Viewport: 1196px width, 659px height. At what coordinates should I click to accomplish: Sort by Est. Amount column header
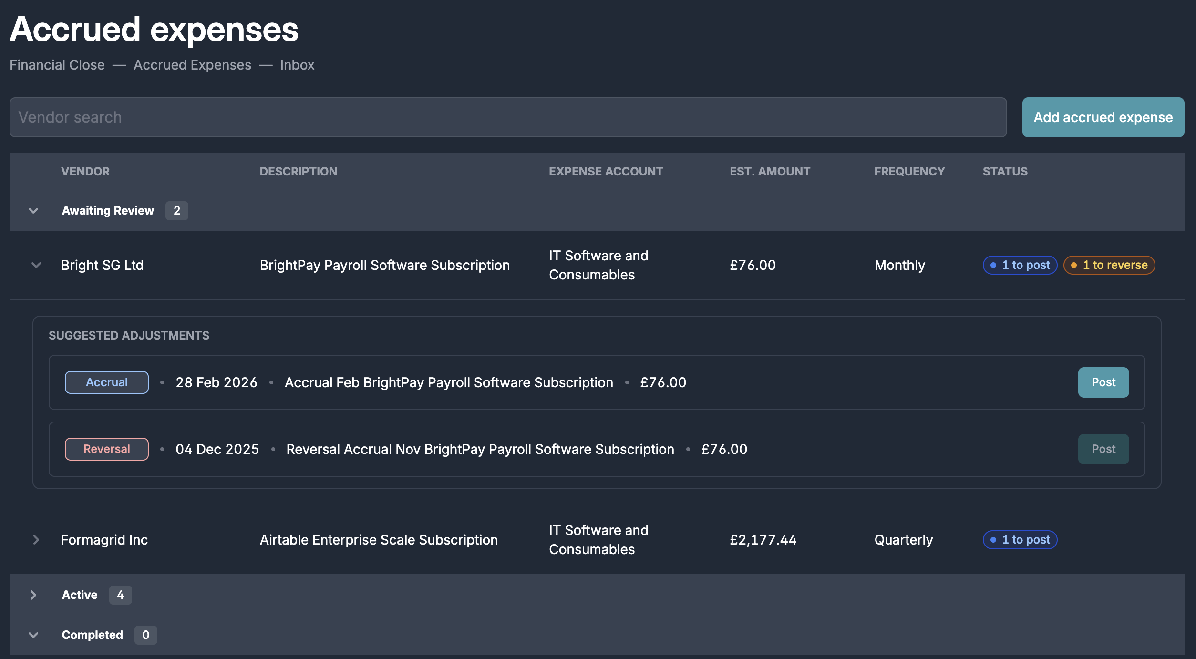click(770, 171)
